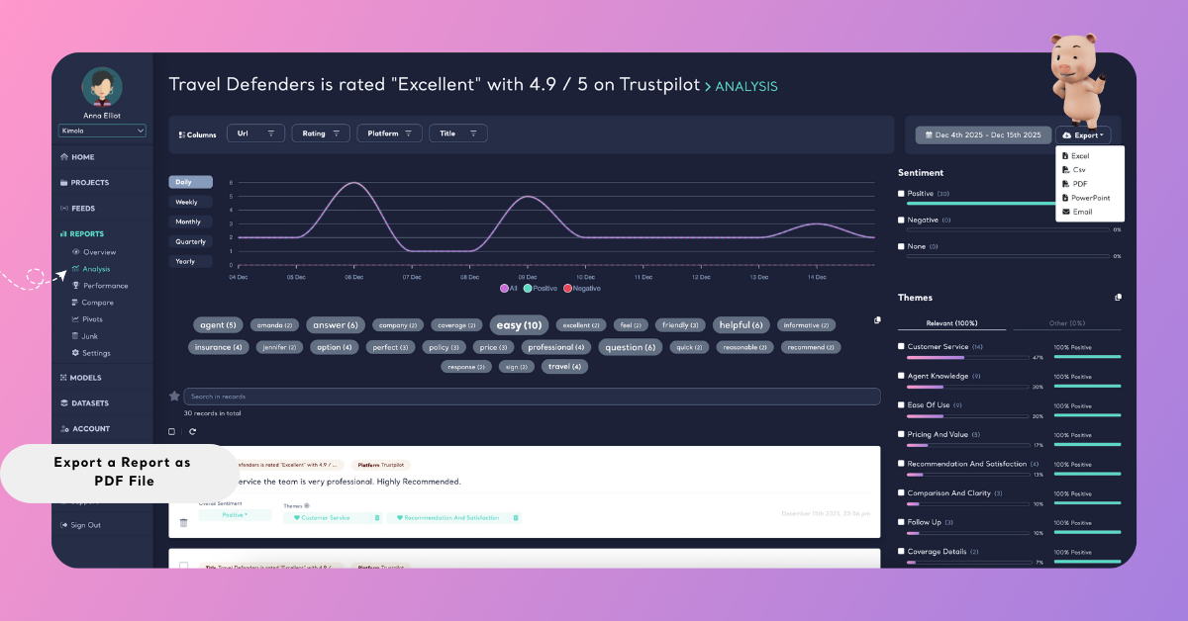Export report as Csv
1188x621 pixels.
pyautogui.click(x=1073, y=170)
